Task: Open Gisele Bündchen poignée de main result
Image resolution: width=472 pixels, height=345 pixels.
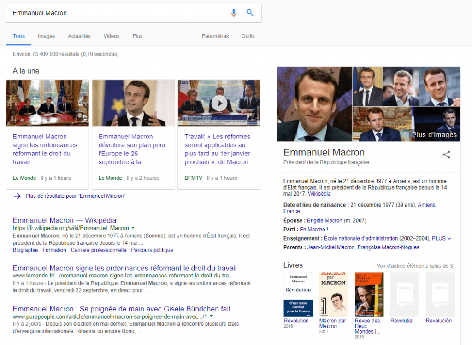Action: pos(125,309)
